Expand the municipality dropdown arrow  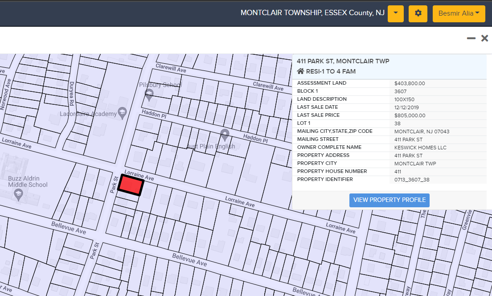(395, 13)
